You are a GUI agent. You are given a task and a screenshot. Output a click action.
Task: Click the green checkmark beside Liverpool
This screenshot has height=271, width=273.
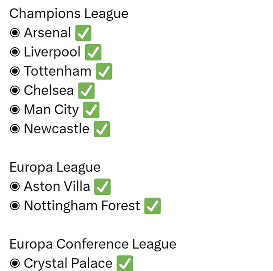pyautogui.click(x=93, y=52)
